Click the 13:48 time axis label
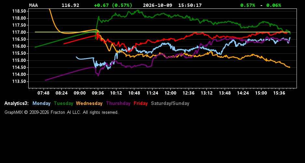 (225, 93)
